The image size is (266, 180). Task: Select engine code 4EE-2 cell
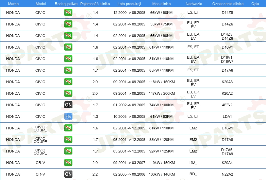coord(227,105)
